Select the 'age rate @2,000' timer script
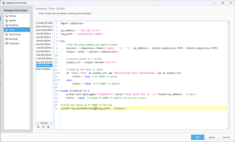 pyautogui.click(x=44, y=62)
